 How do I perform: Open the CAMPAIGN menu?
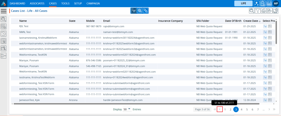[93, 3]
